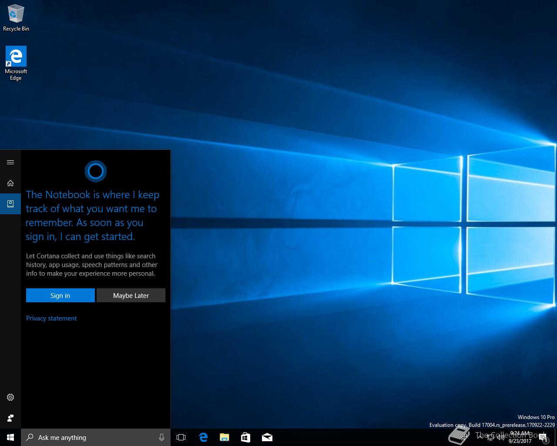Choose Maybe Later
557x446 pixels.
coord(131,295)
